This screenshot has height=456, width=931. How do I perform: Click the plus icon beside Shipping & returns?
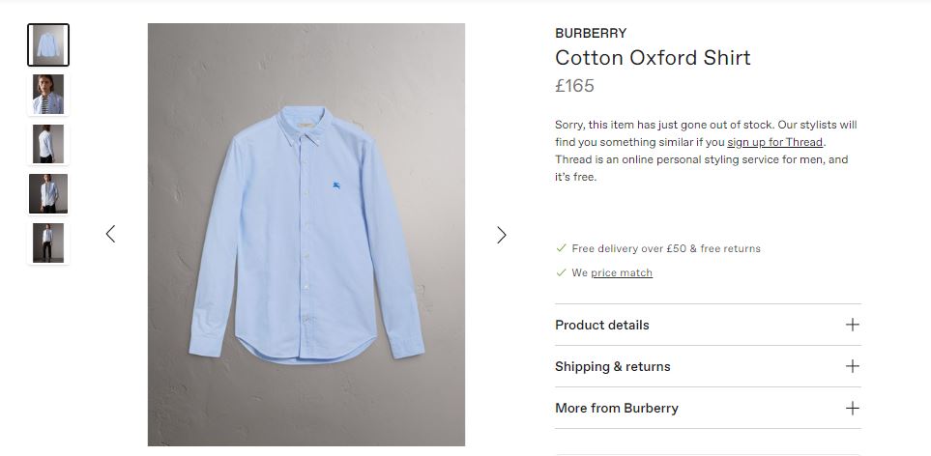click(x=852, y=366)
